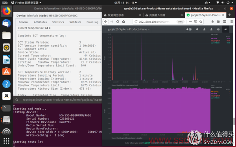
Task: Expand the gaojie20-System-Product-Name host dropdown
Action: click(x=129, y=29)
